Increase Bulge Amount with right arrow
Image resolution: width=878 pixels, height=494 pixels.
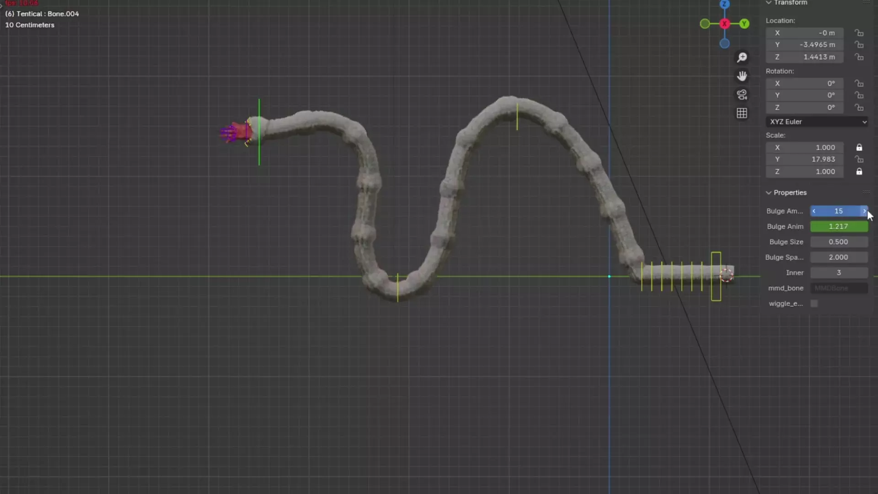(864, 211)
